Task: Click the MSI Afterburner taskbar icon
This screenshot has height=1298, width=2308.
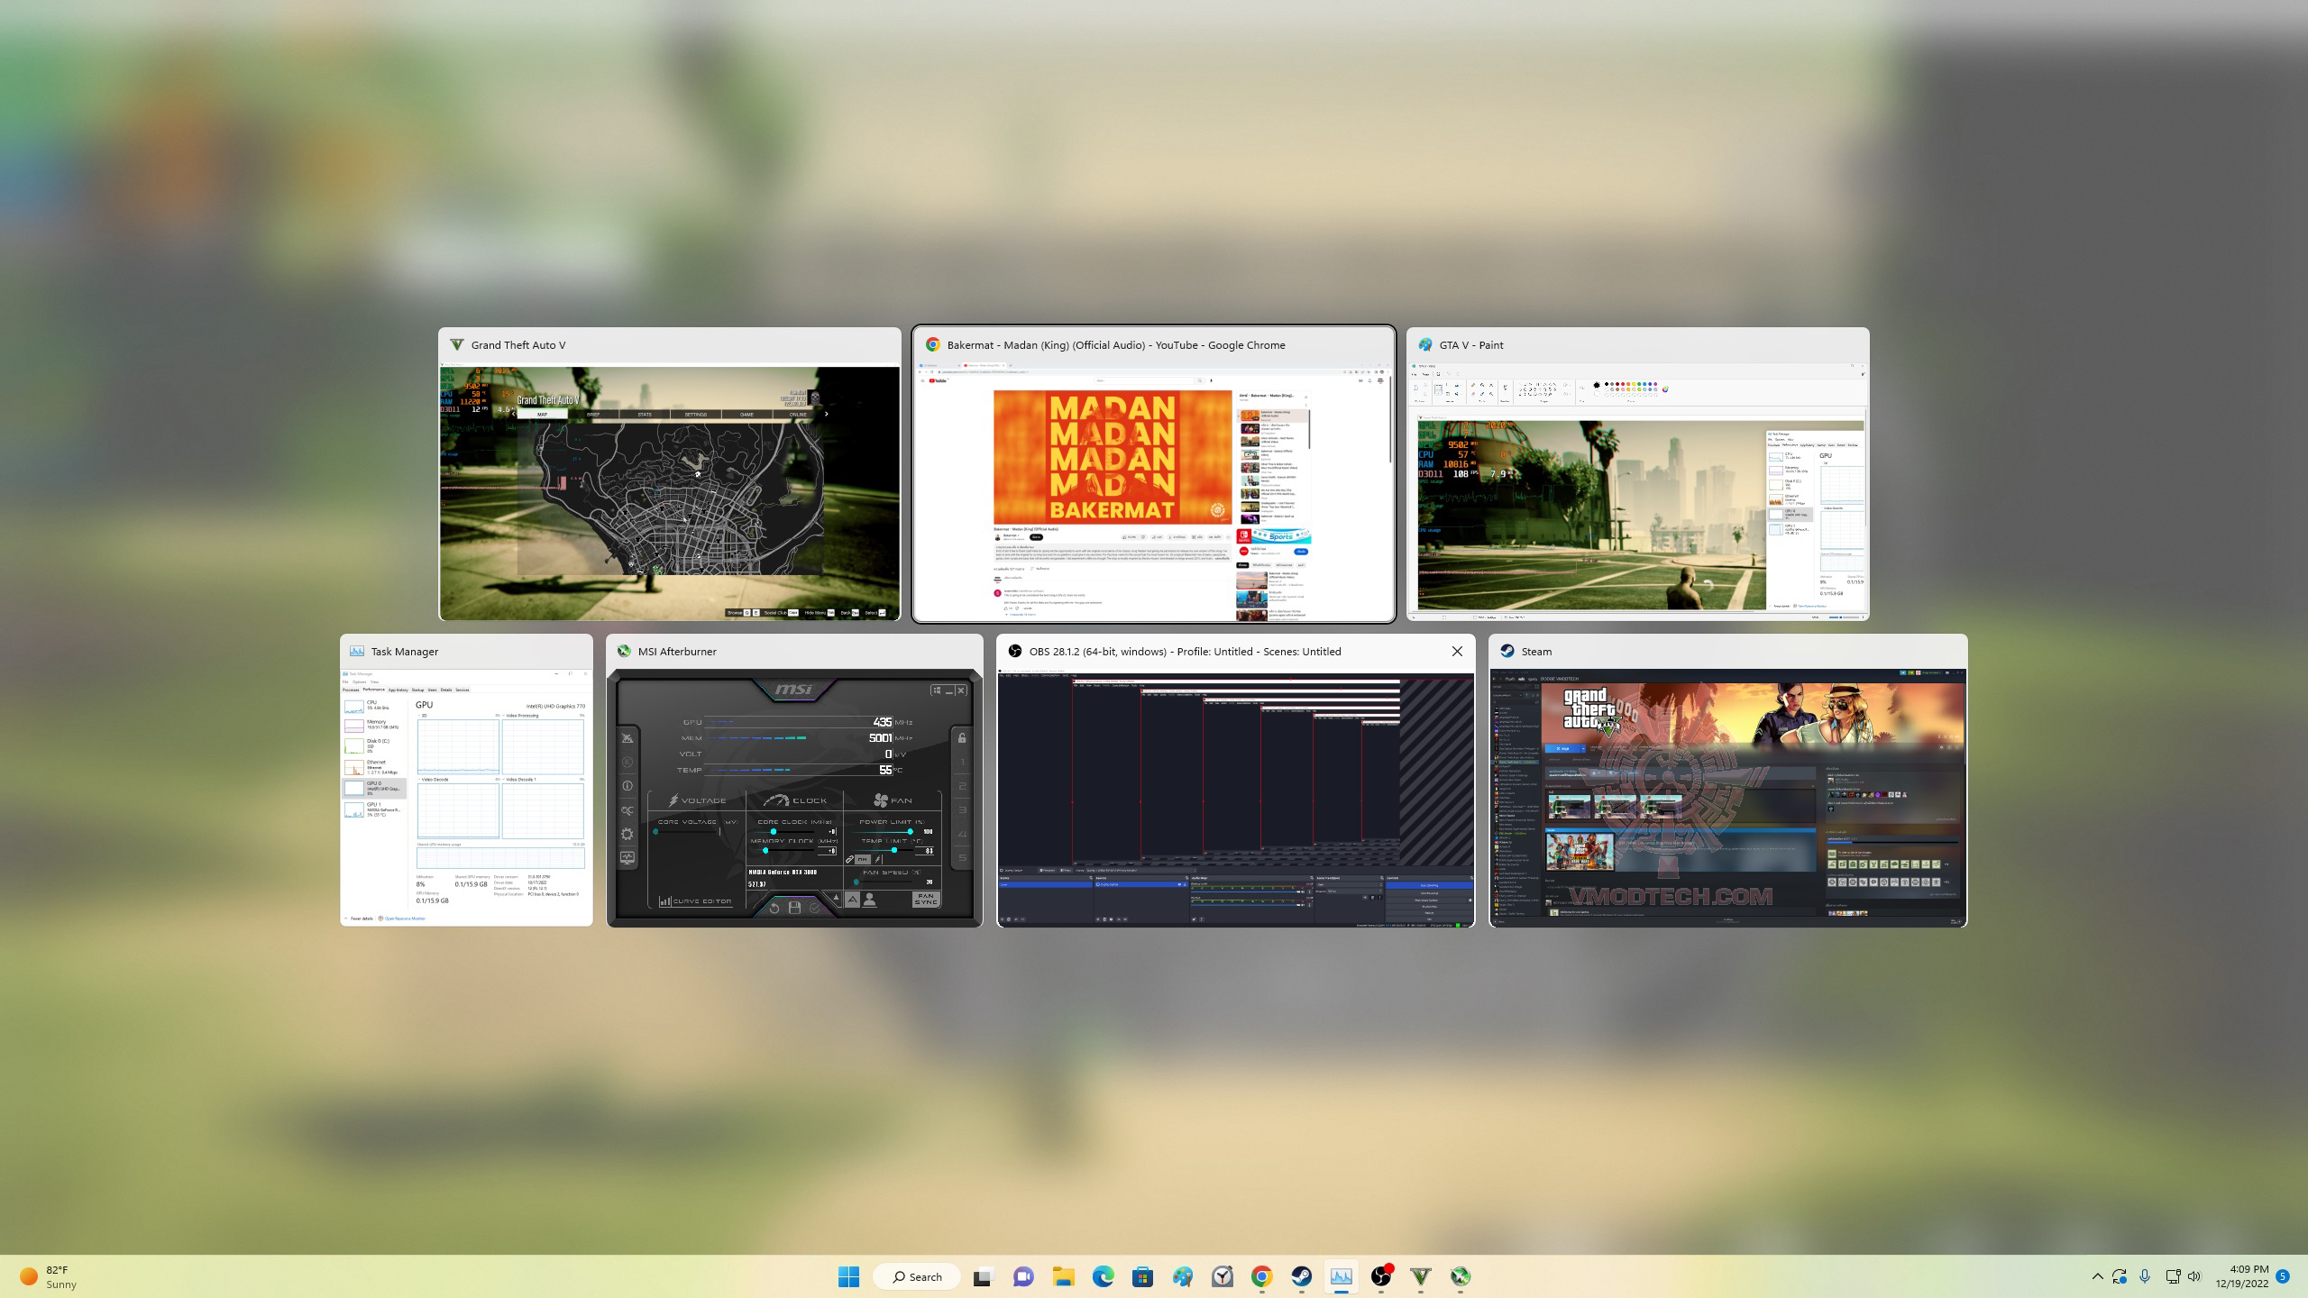Action: [1460, 1276]
